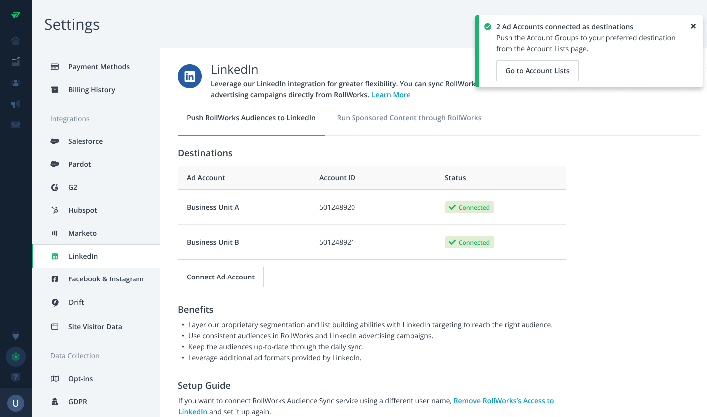This screenshot has height=417, width=707.
Task: Click the GDPR icon in sidebar
Action: tap(55, 402)
